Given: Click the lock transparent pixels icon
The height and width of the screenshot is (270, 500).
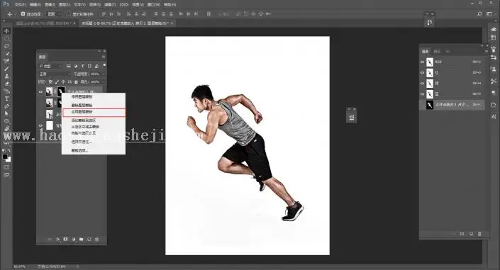Looking at the screenshot, I should [50, 82].
